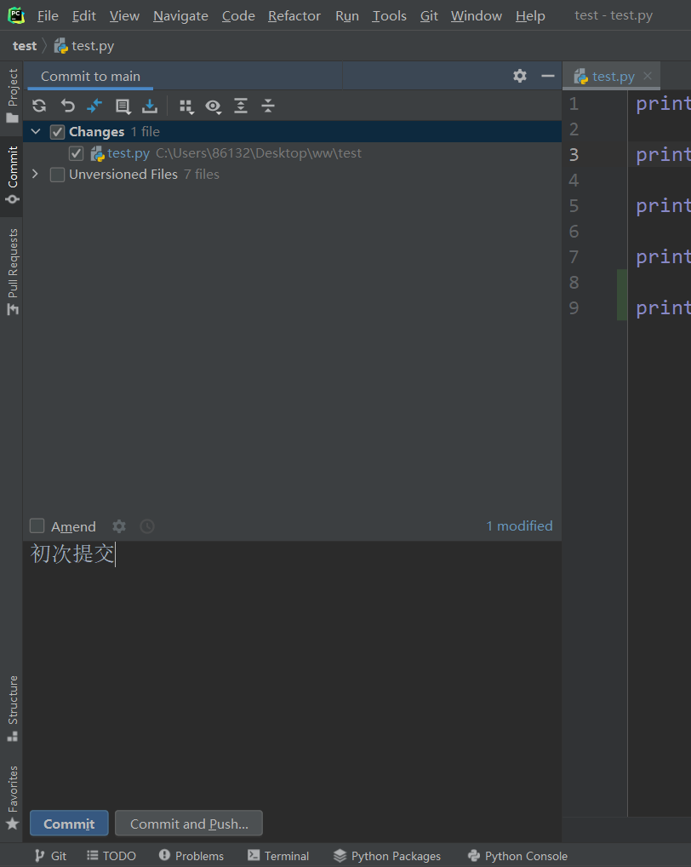
Task: Check the Unversioned Files checkbox
Action: click(x=58, y=175)
